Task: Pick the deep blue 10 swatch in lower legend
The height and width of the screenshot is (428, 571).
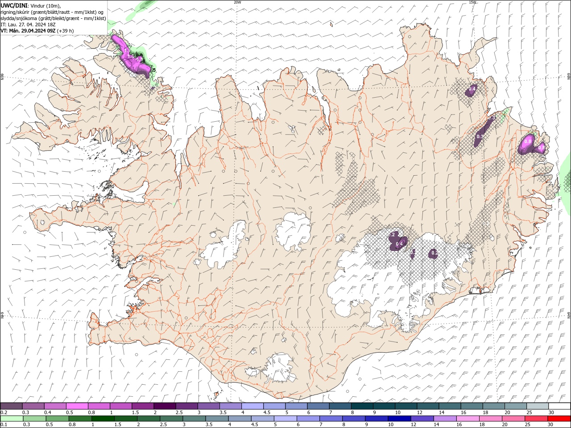Action: [x=399, y=419]
